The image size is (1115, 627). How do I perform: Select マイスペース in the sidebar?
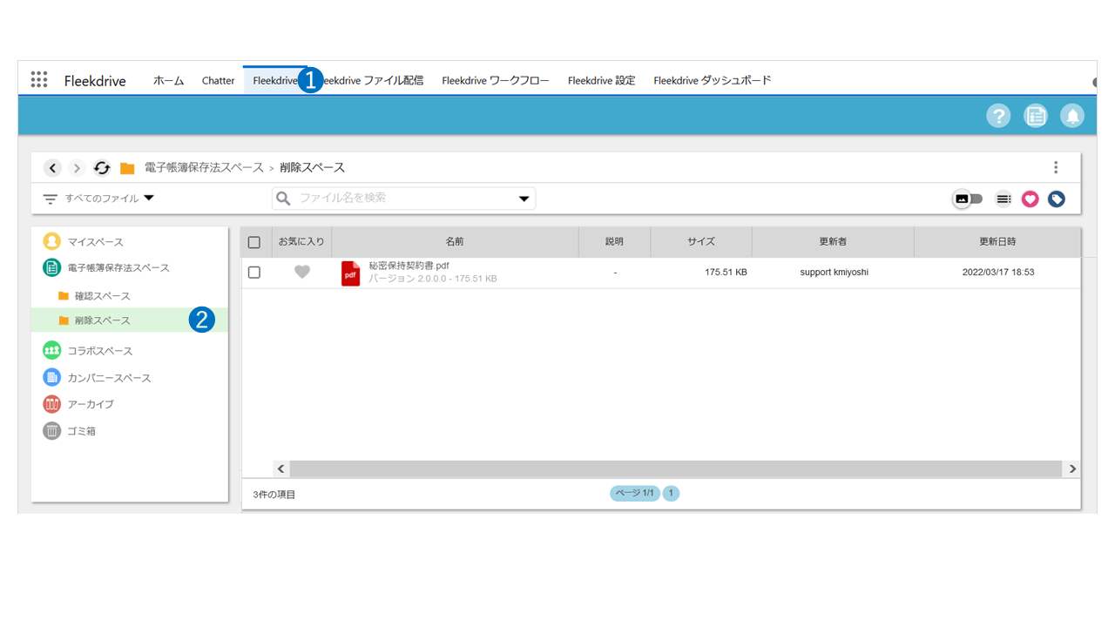point(96,241)
